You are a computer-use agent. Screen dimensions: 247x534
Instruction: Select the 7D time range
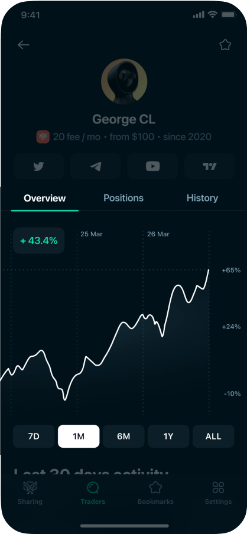pyautogui.click(x=34, y=437)
